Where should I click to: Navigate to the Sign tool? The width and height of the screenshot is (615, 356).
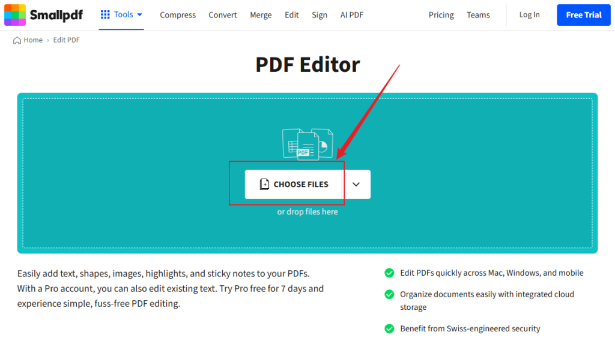(x=320, y=14)
